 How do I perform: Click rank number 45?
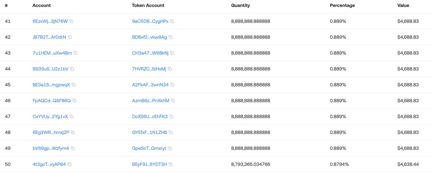(x=8, y=85)
